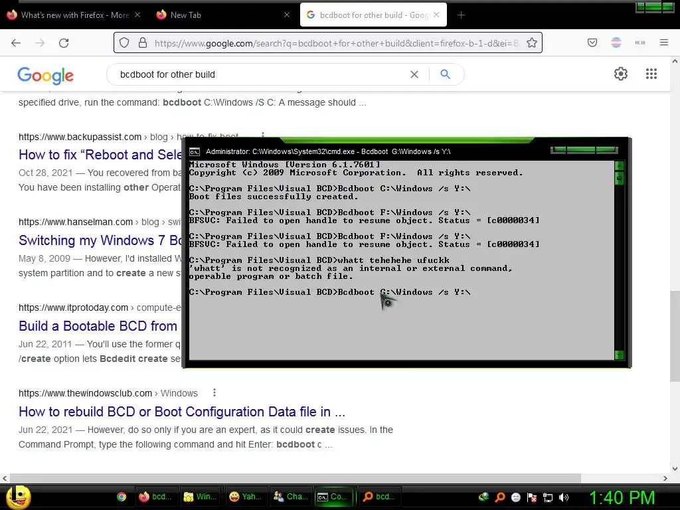The width and height of the screenshot is (680, 510).
Task: Open How to rebuild BCD result link
Action: point(182,412)
